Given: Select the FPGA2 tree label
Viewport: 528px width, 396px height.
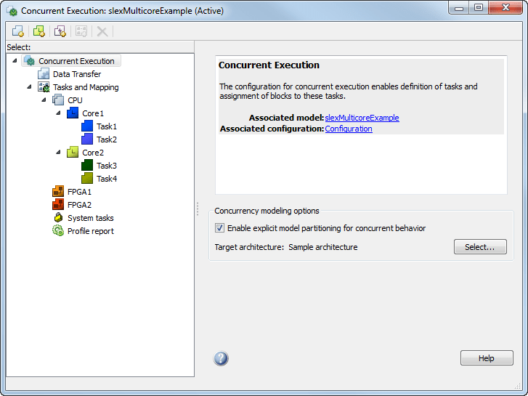Looking at the screenshot, I should pyautogui.click(x=79, y=205).
